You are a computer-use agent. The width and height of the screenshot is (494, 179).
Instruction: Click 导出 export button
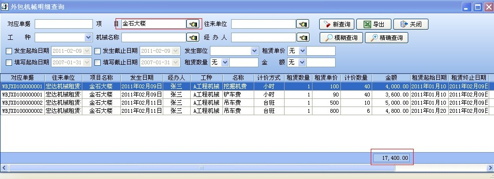point(374,24)
